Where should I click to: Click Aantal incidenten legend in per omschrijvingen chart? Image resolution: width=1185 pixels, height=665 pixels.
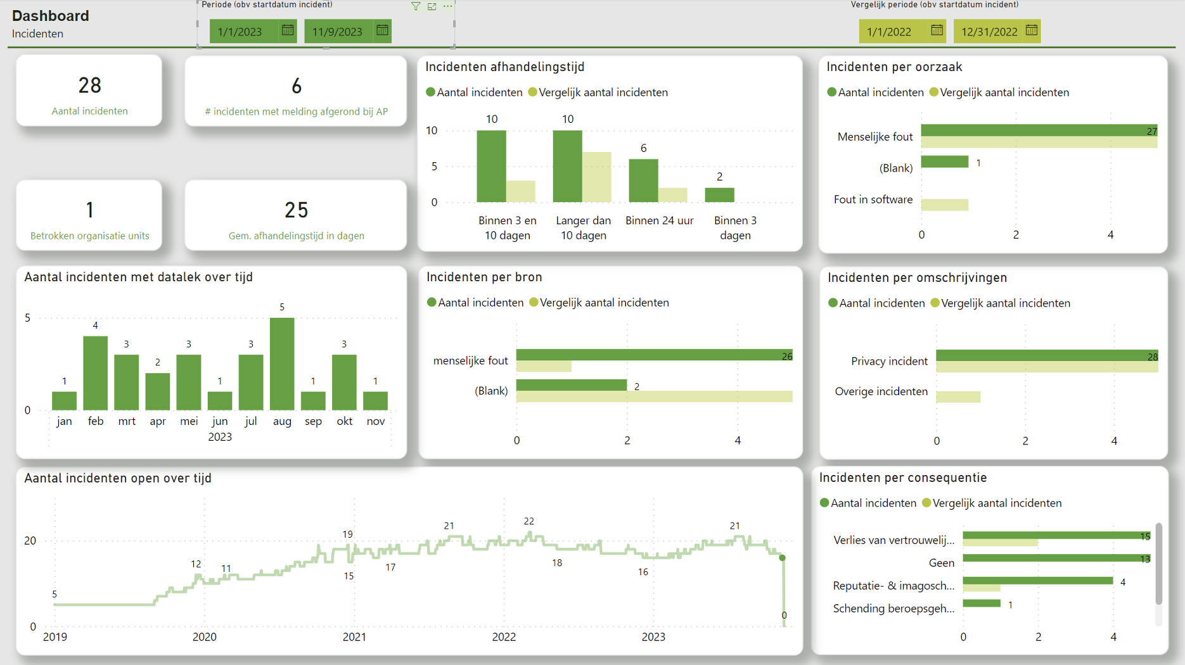[x=876, y=303]
